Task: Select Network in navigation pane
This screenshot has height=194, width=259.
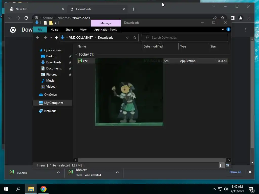Action: (x=50, y=111)
